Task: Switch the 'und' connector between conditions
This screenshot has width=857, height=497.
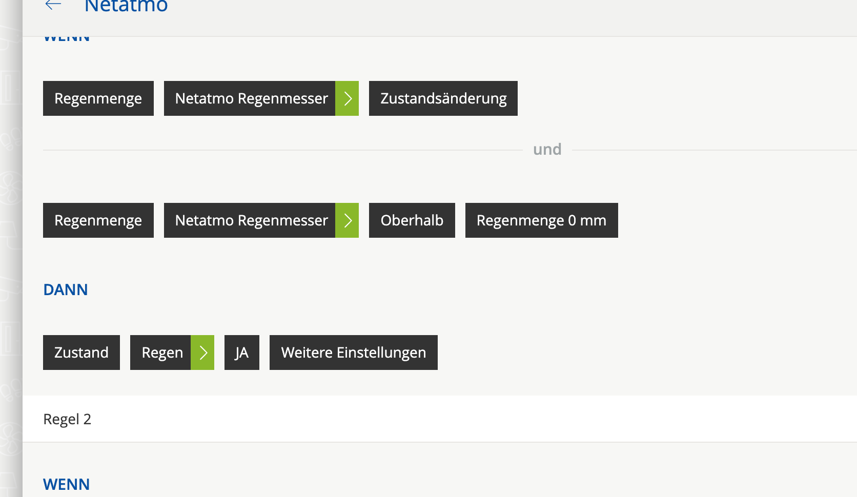Action: 547,150
